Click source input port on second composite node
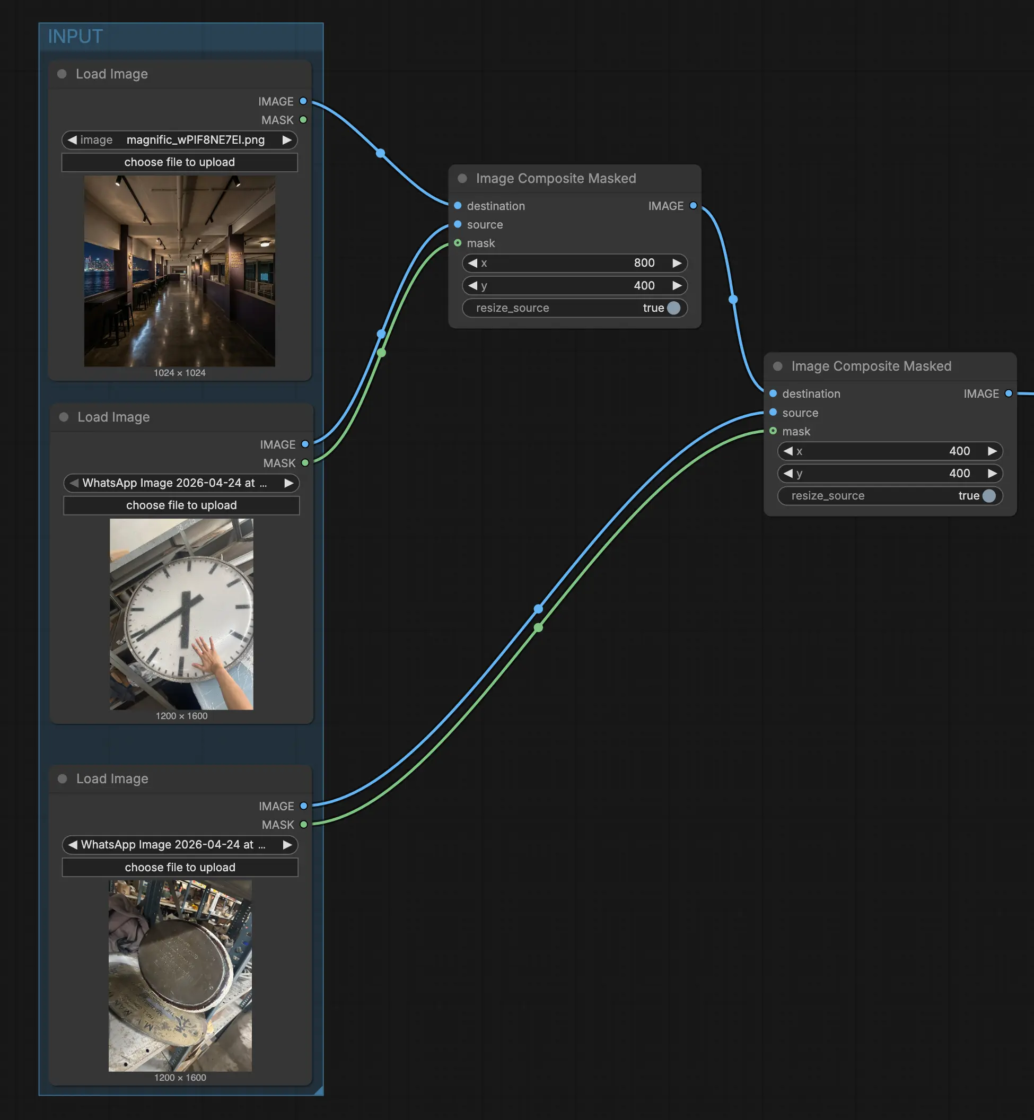The image size is (1034, 1120). (x=773, y=412)
